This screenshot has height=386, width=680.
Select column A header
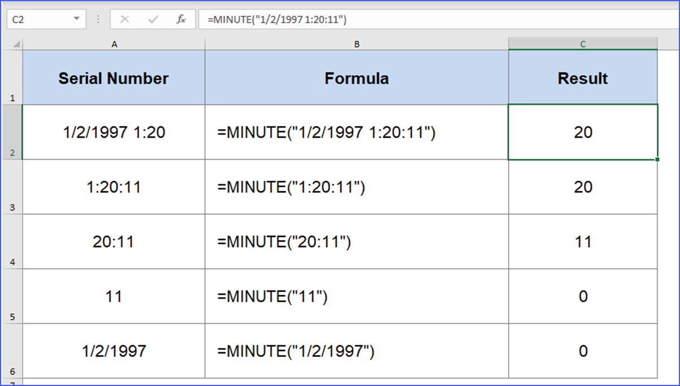[113, 43]
